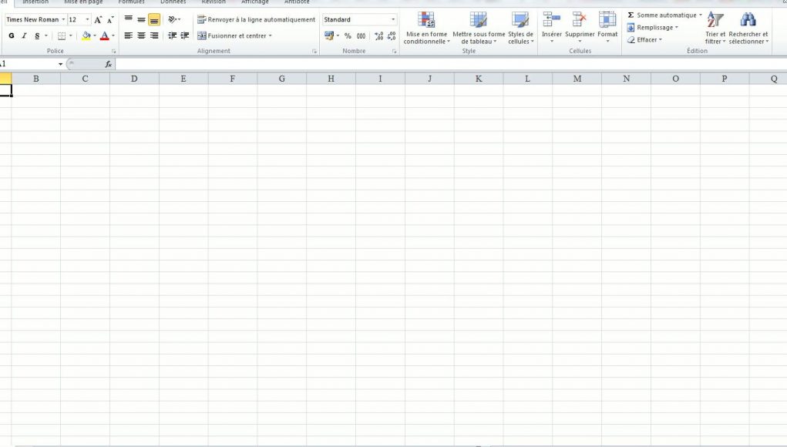Align text left
This screenshot has width=787, height=447.
pyautogui.click(x=129, y=35)
